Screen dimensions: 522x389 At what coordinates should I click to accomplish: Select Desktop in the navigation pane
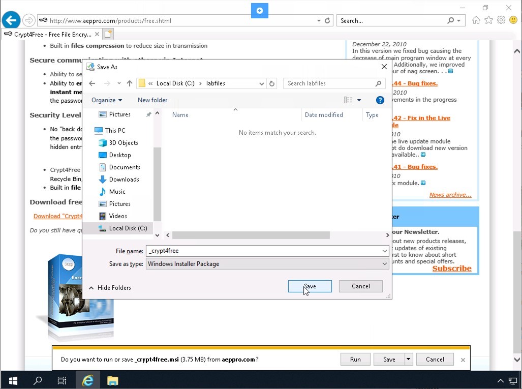pos(120,155)
